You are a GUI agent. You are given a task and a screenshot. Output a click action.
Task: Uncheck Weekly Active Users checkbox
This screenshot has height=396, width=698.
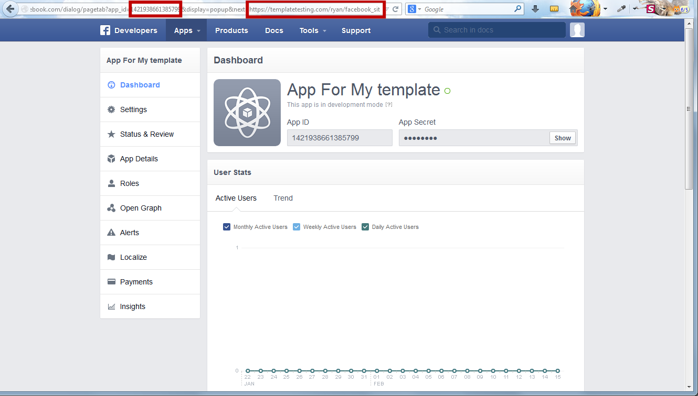(297, 227)
